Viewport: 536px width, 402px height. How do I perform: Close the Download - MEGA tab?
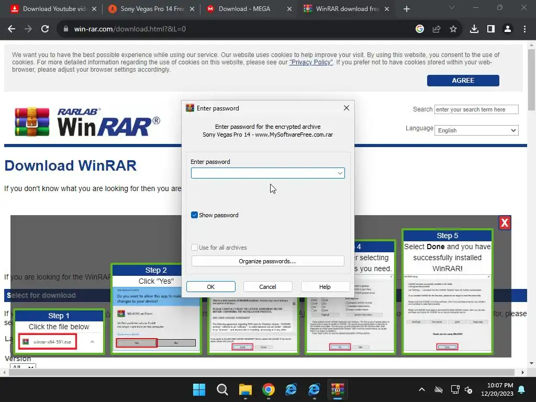point(289,9)
